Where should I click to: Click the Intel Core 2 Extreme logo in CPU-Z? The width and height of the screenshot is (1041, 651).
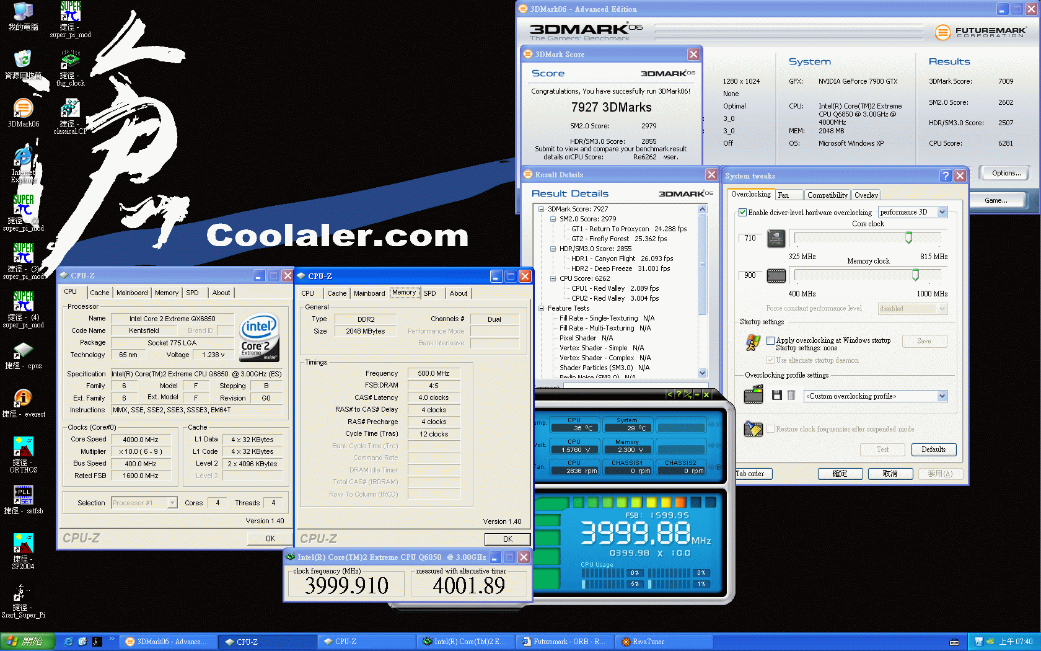(x=260, y=337)
